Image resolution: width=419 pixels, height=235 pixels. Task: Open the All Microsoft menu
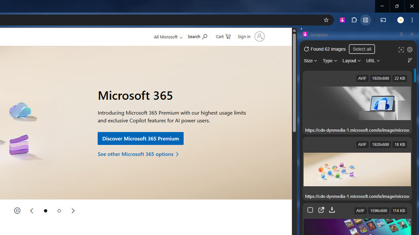click(168, 37)
